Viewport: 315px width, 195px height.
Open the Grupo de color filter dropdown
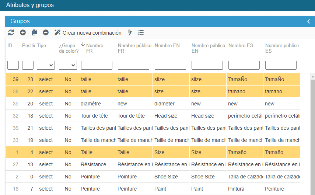click(x=68, y=65)
